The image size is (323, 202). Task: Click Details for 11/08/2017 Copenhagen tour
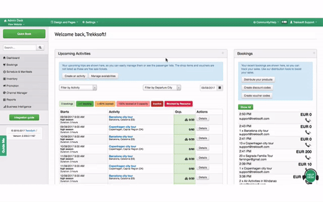click(203, 168)
